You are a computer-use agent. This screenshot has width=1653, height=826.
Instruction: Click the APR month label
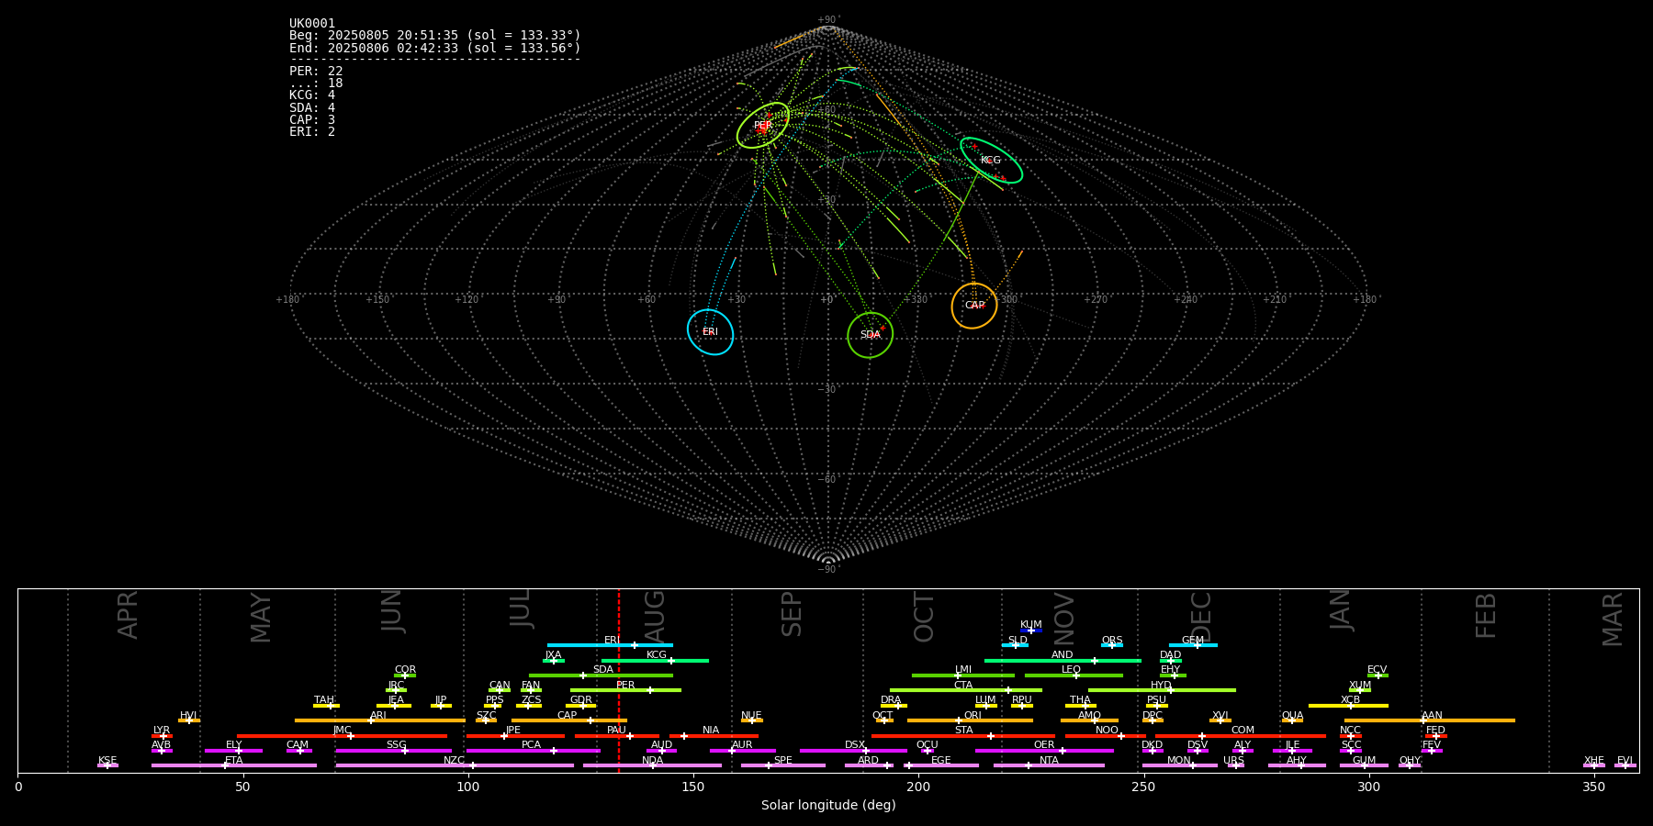pos(128,615)
